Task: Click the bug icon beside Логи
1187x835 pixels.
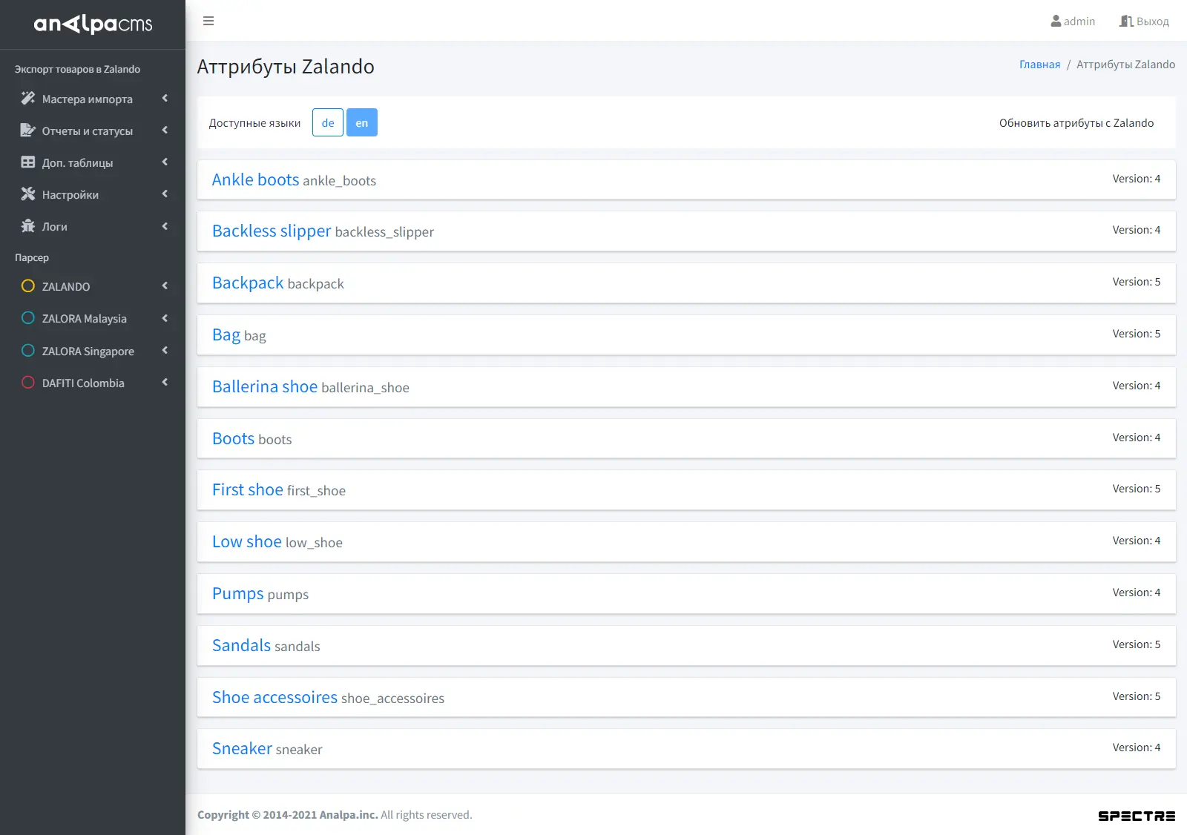Action: pyautogui.click(x=28, y=226)
